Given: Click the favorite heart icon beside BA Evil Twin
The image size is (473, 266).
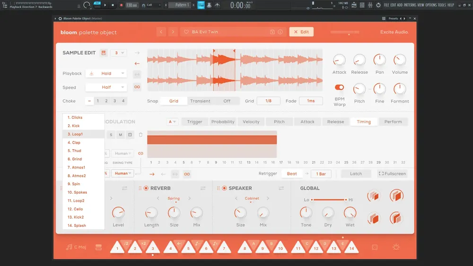Looking at the screenshot, I should tap(186, 32).
